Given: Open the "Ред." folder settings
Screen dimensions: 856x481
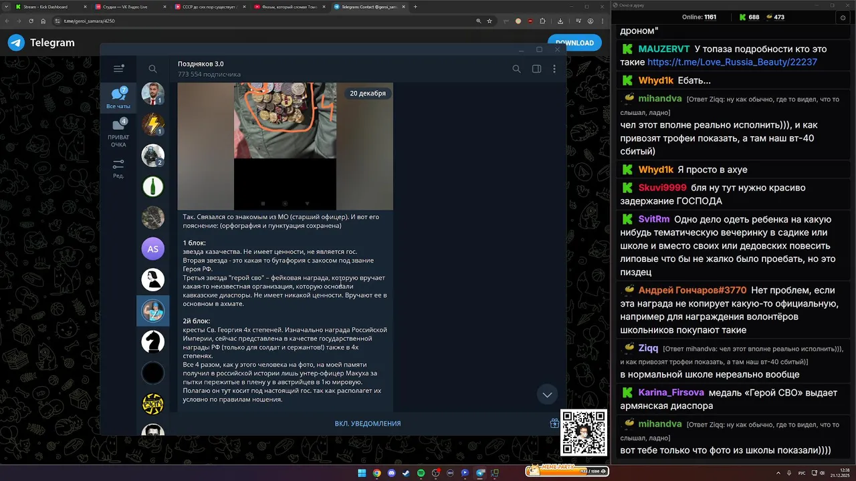Looking at the screenshot, I should (118, 168).
